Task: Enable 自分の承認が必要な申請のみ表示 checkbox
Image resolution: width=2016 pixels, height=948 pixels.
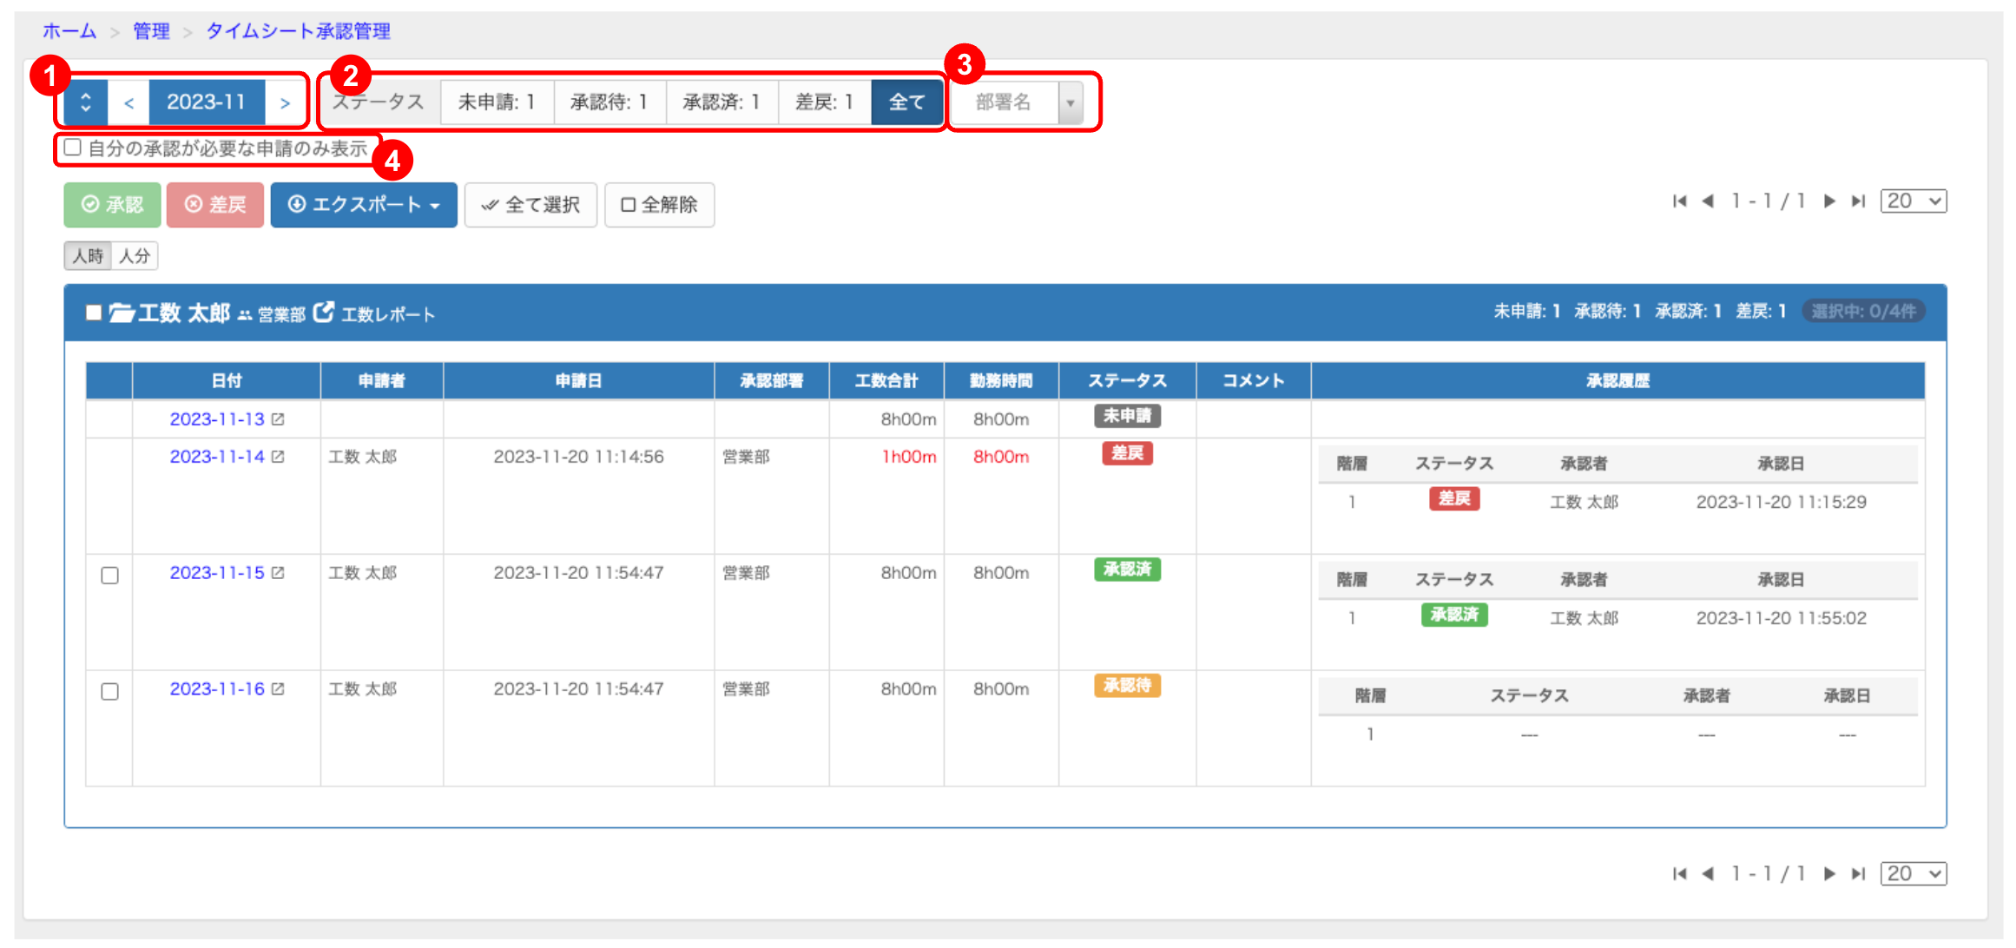Action: click(x=73, y=148)
